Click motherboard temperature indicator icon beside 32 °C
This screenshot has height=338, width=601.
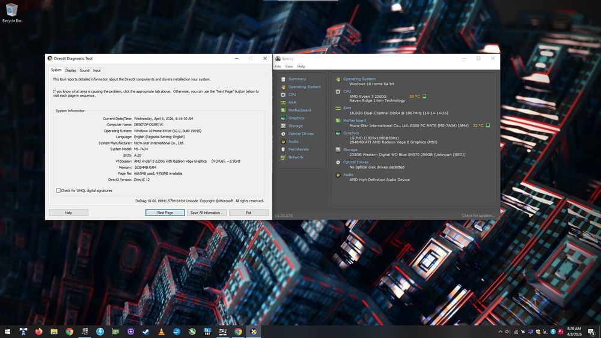point(488,125)
